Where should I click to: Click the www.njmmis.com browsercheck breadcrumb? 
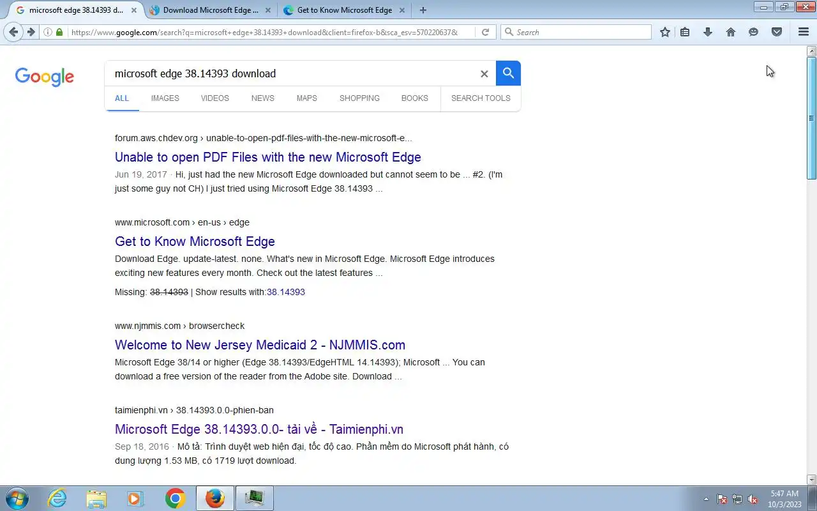(179, 326)
